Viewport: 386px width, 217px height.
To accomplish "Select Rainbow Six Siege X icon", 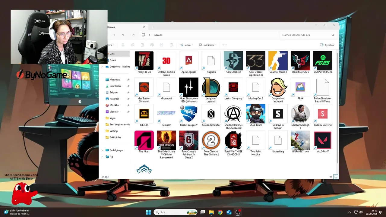I will [x=189, y=140].
